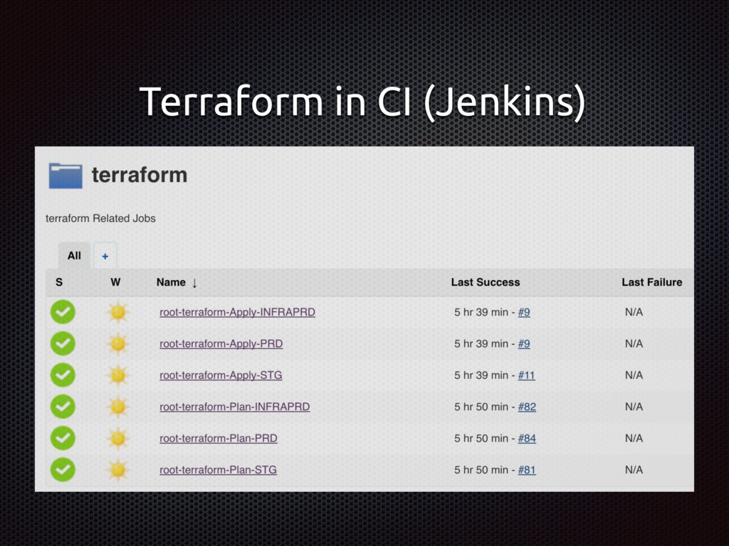Open the root-terraform-Plan-PRD job

click(219, 438)
